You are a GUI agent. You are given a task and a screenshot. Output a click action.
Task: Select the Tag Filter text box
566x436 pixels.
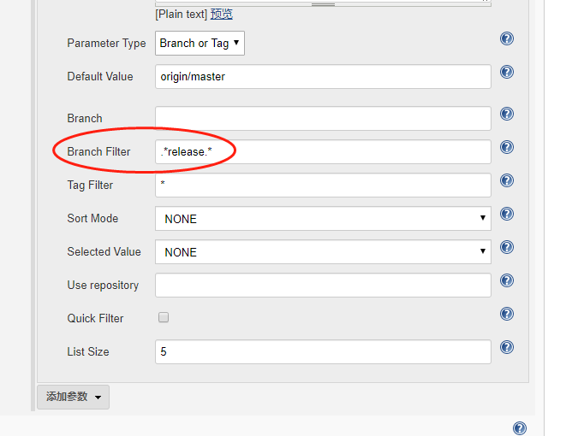pyautogui.click(x=323, y=186)
